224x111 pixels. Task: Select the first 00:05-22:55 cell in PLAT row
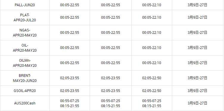tap(70, 18)
